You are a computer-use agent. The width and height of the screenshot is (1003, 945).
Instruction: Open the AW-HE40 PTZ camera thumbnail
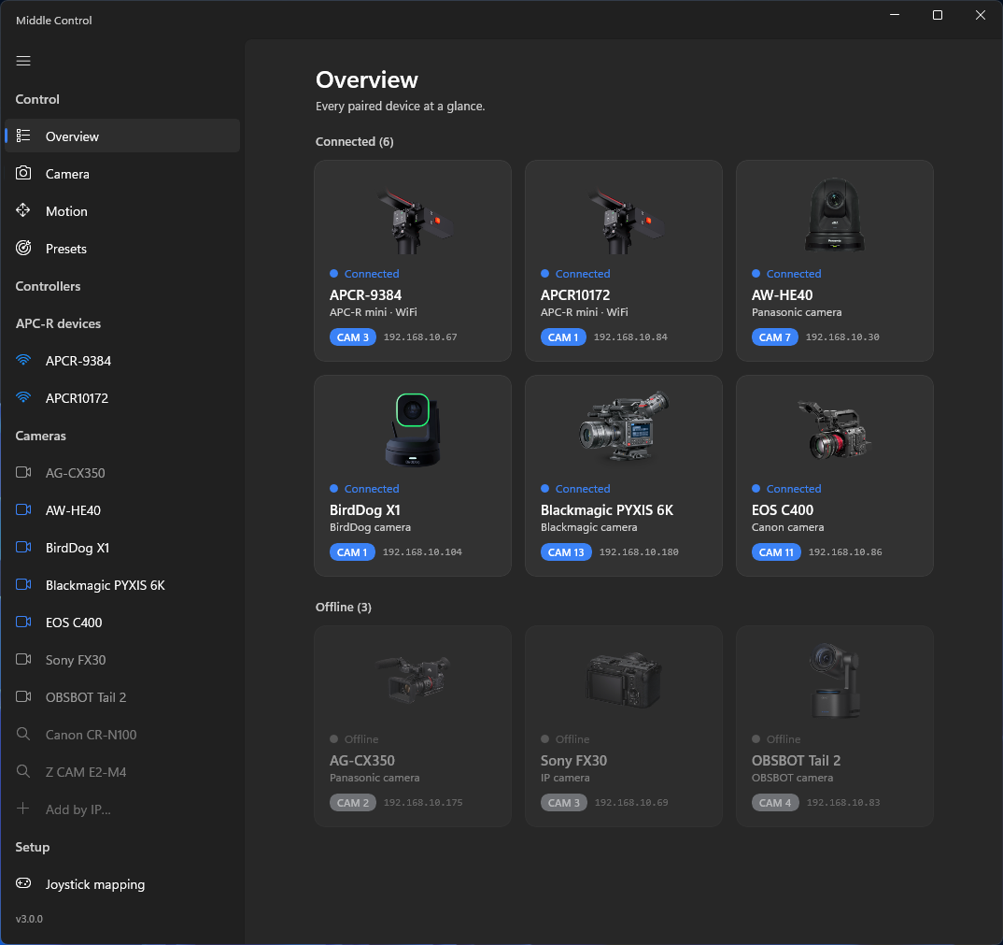point(835,214)
